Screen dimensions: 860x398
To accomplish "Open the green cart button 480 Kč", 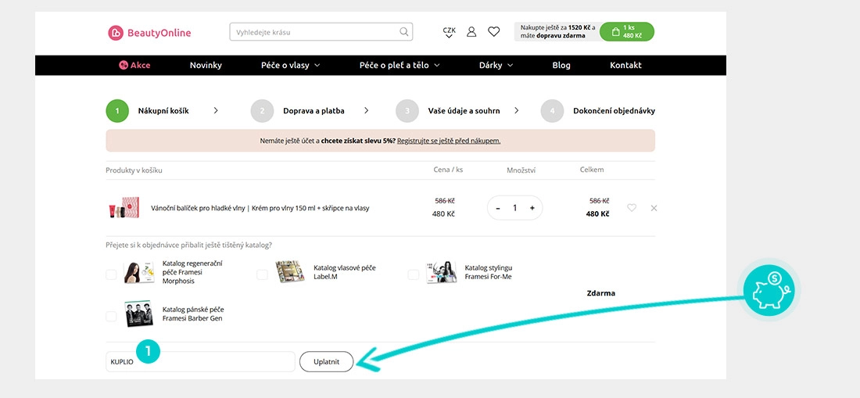I will tap(627, 32).
